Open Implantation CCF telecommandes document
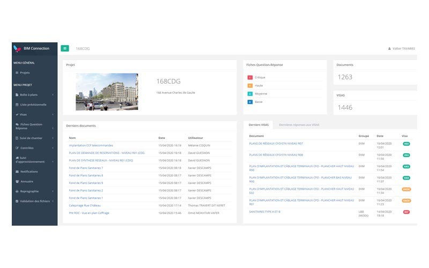The image size is (429, 268). pyautogui.click(x=91, y=145)
